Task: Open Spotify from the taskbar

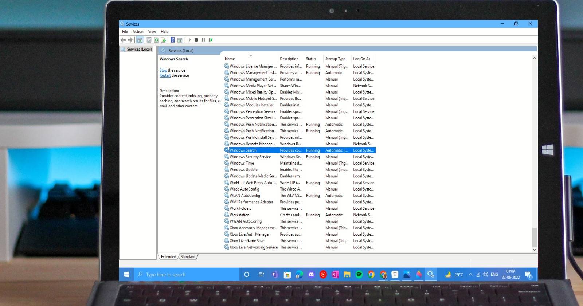Action: click(x=359, y=275)
